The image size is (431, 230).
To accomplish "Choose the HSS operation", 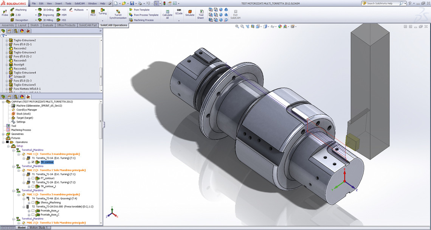I will pos(61,20).
